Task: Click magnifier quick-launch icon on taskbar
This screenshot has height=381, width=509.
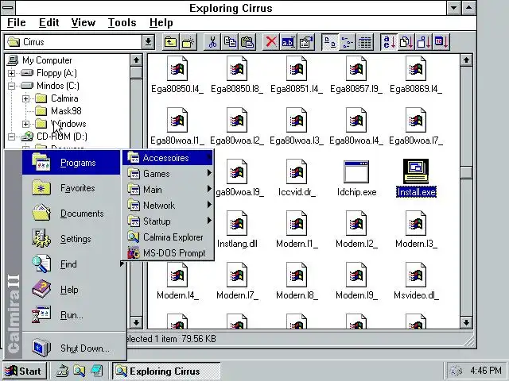Action: point(80,371)
